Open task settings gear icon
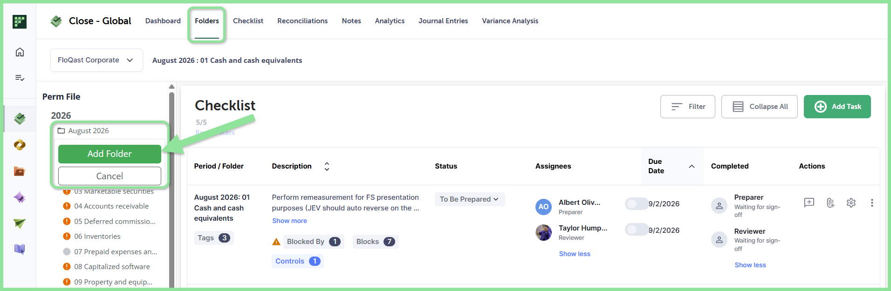The width and height of the screenshot is (891, 291). tap(851, 203)
